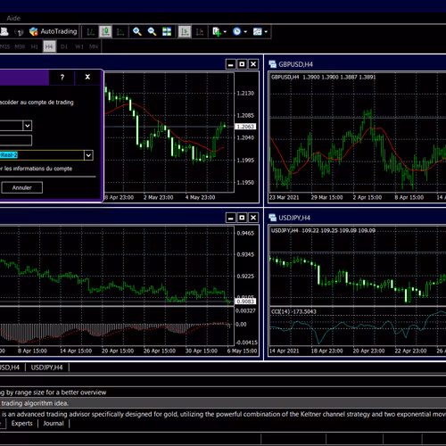
Task: Click the chart templates icon
Action: click(258, 31)
